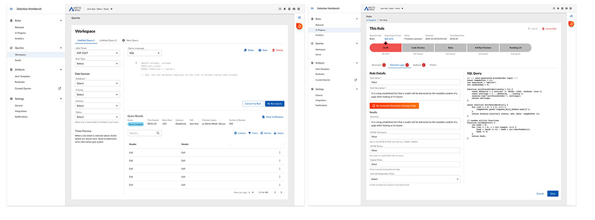Go to next page of results
Viewport: 595px width, 220px height.
click(x=281, y=192)
